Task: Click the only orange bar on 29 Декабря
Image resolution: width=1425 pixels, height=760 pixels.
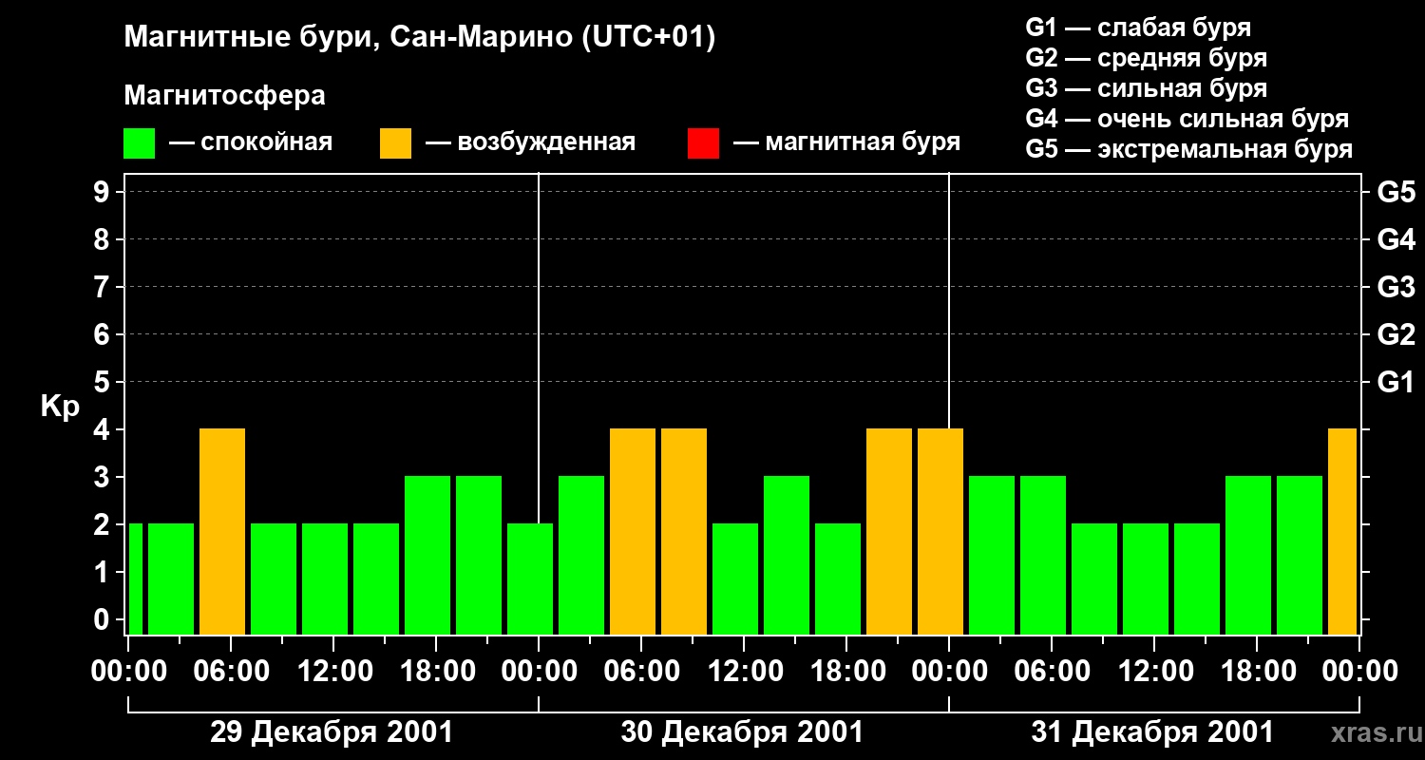Action: 222,531
